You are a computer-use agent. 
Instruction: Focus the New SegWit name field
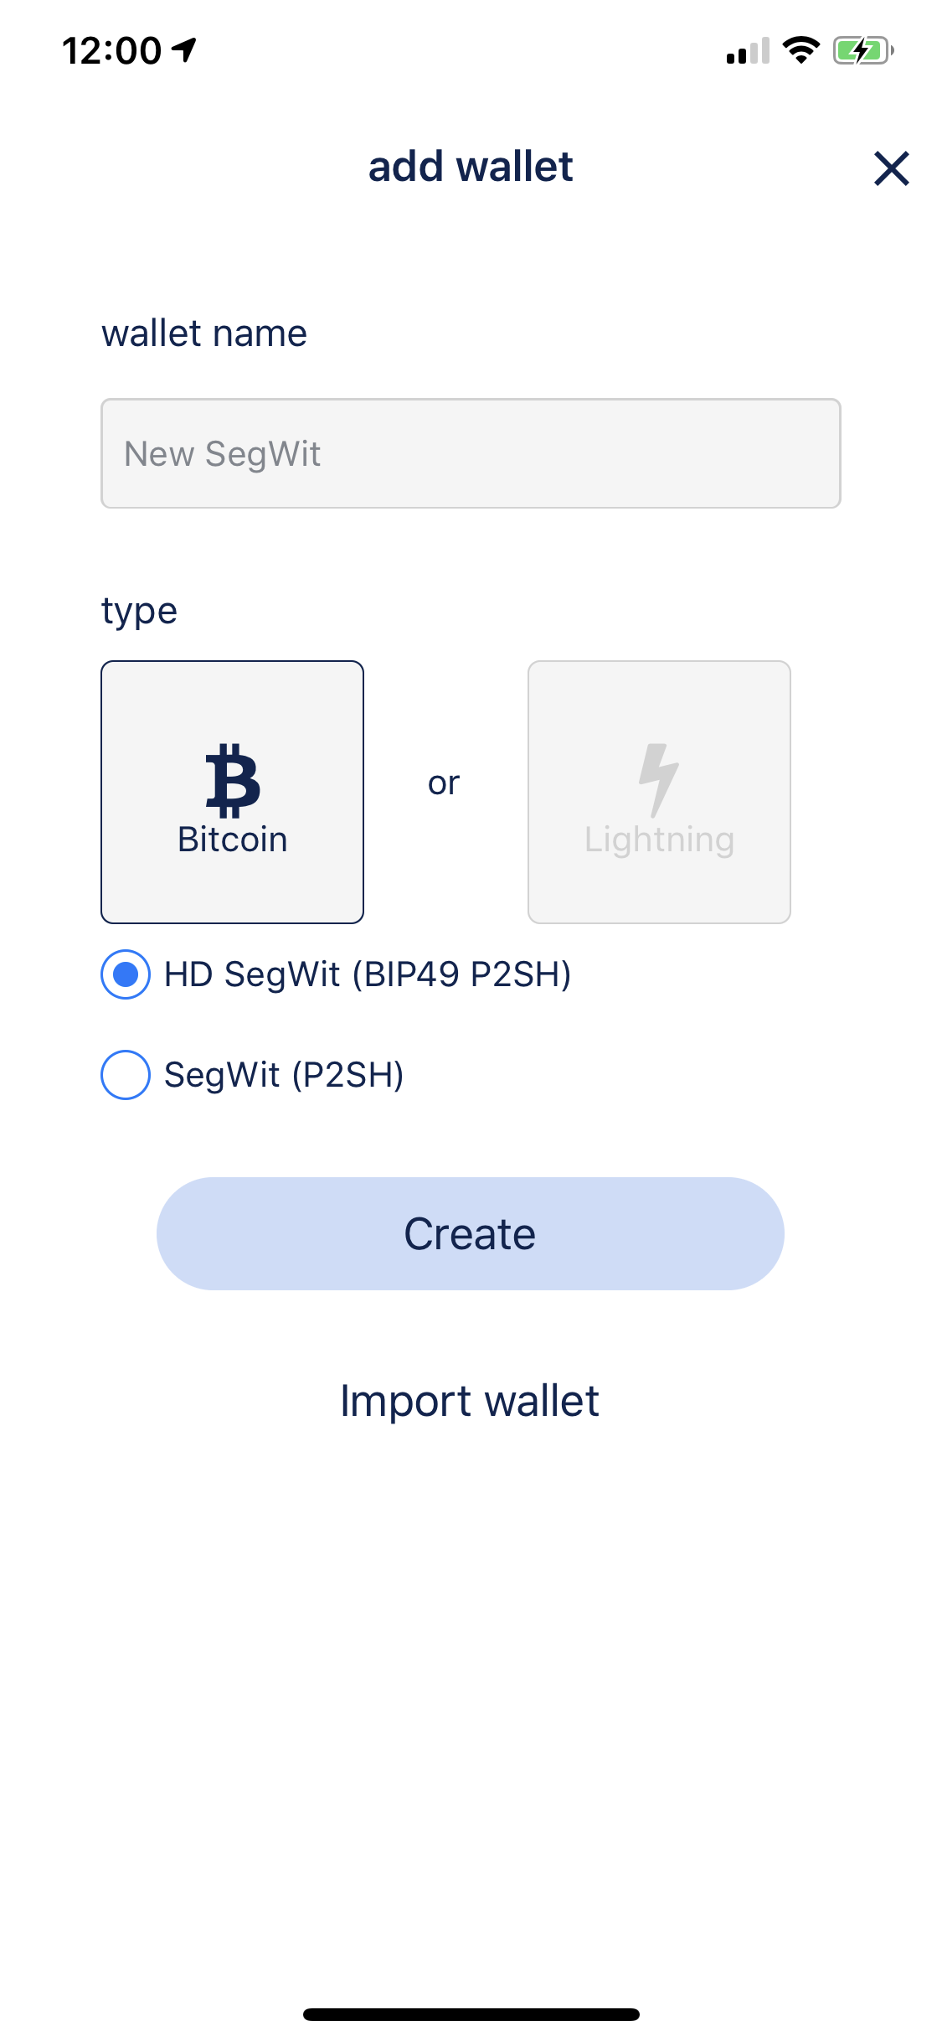[x=469, y=452]
